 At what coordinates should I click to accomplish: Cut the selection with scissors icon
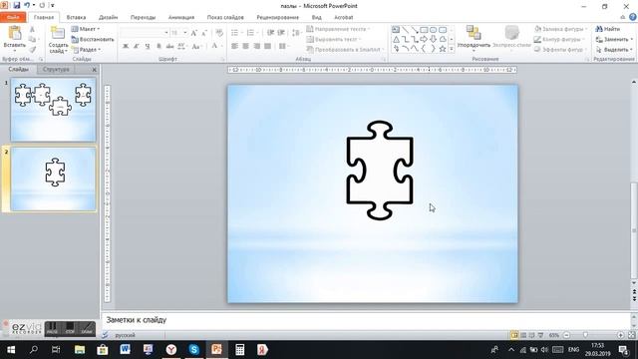click(x=32, y=29)
